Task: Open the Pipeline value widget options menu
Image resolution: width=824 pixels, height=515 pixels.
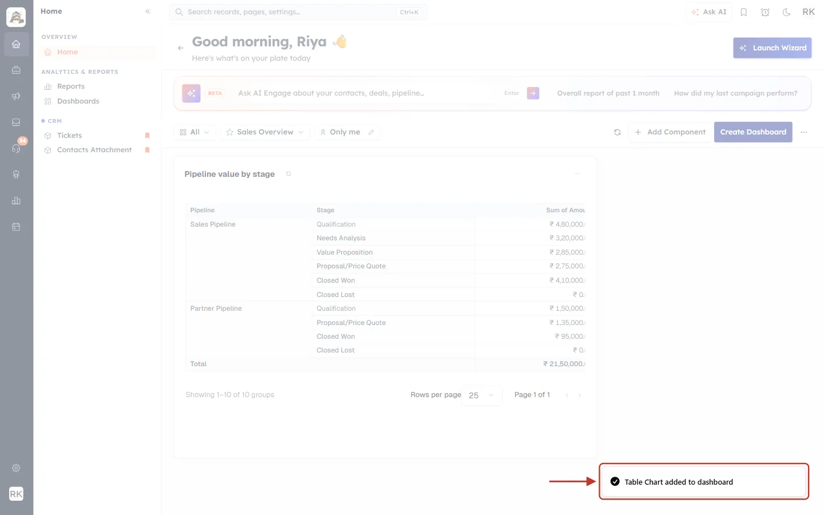Action: [577, 173]
